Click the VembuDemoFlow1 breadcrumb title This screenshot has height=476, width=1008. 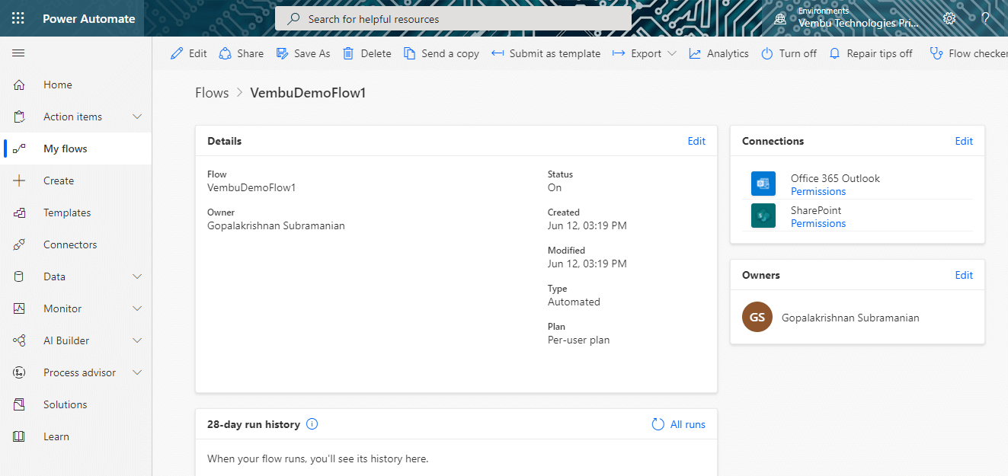pos(309,93)
